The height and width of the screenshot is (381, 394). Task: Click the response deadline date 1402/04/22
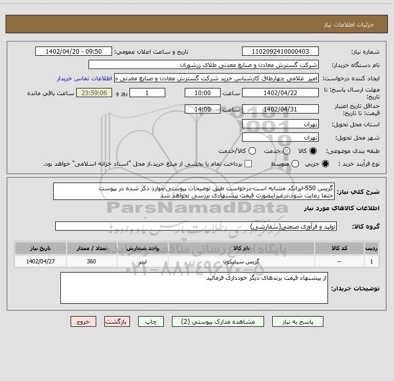click(280, 93)
